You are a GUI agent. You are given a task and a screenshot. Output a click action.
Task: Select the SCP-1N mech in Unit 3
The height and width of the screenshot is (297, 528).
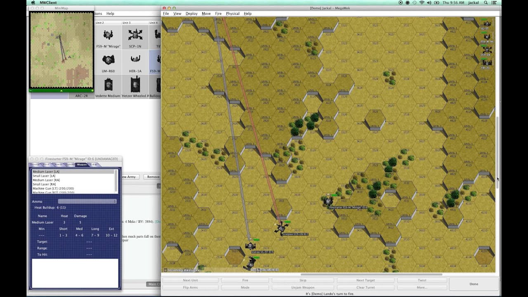coord(135,37)
